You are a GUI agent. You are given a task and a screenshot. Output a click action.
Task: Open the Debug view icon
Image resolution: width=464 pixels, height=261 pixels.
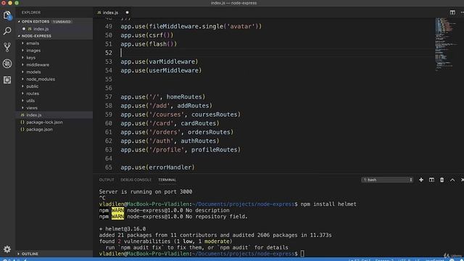point(7,64)
